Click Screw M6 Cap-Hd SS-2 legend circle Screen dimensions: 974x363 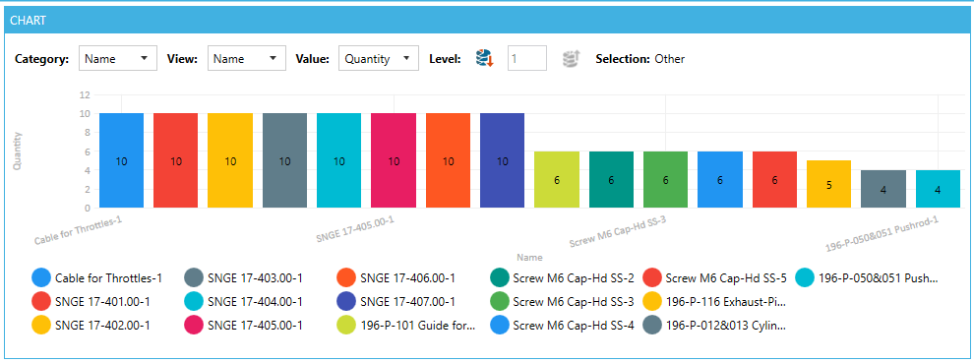pyautogui.click(x=500, y=277)
